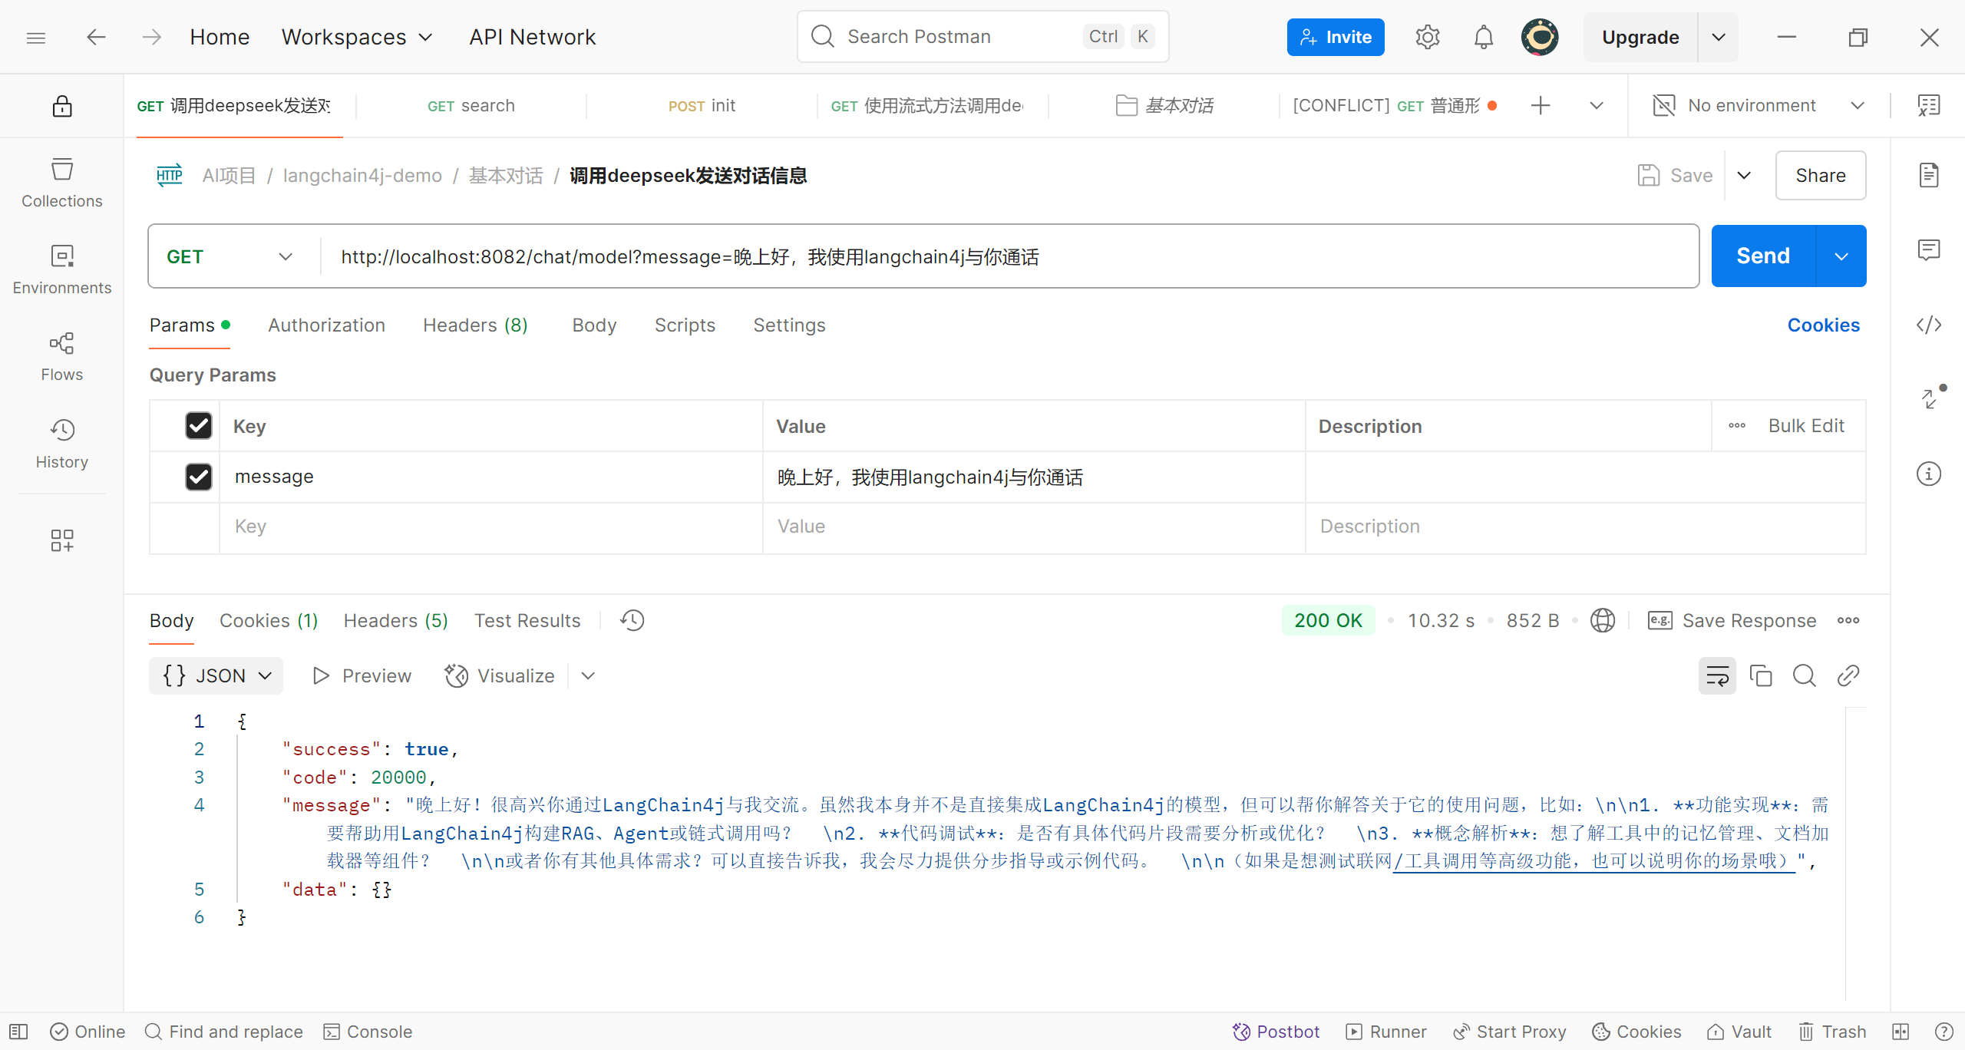Open the notifications bell
This screenshot has height=1050, width=1965.
(x=1483, y=37)
